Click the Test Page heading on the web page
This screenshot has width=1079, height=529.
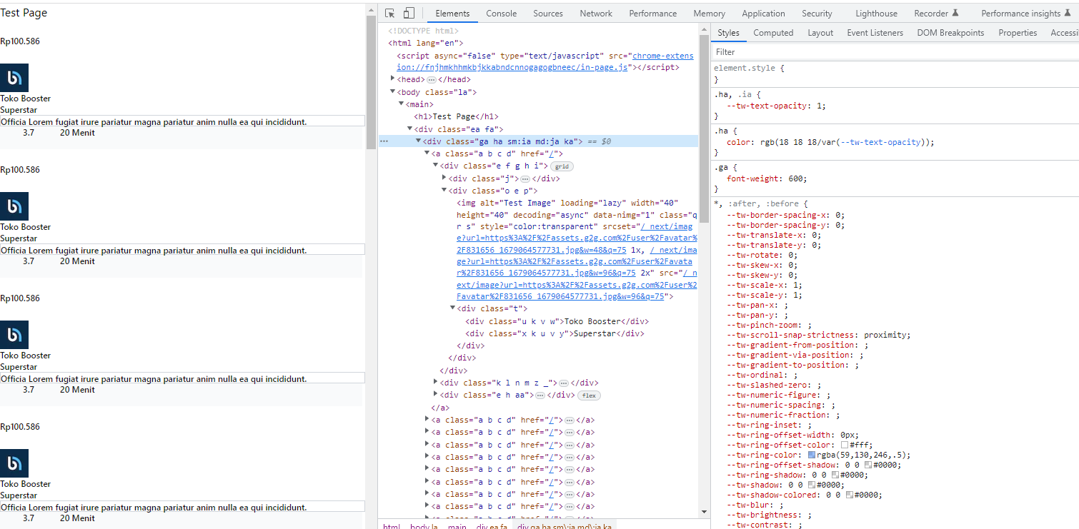point(24,13)
